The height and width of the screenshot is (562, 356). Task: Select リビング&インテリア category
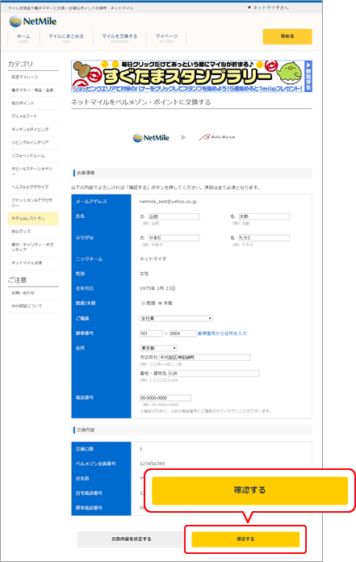click(33, 143)
